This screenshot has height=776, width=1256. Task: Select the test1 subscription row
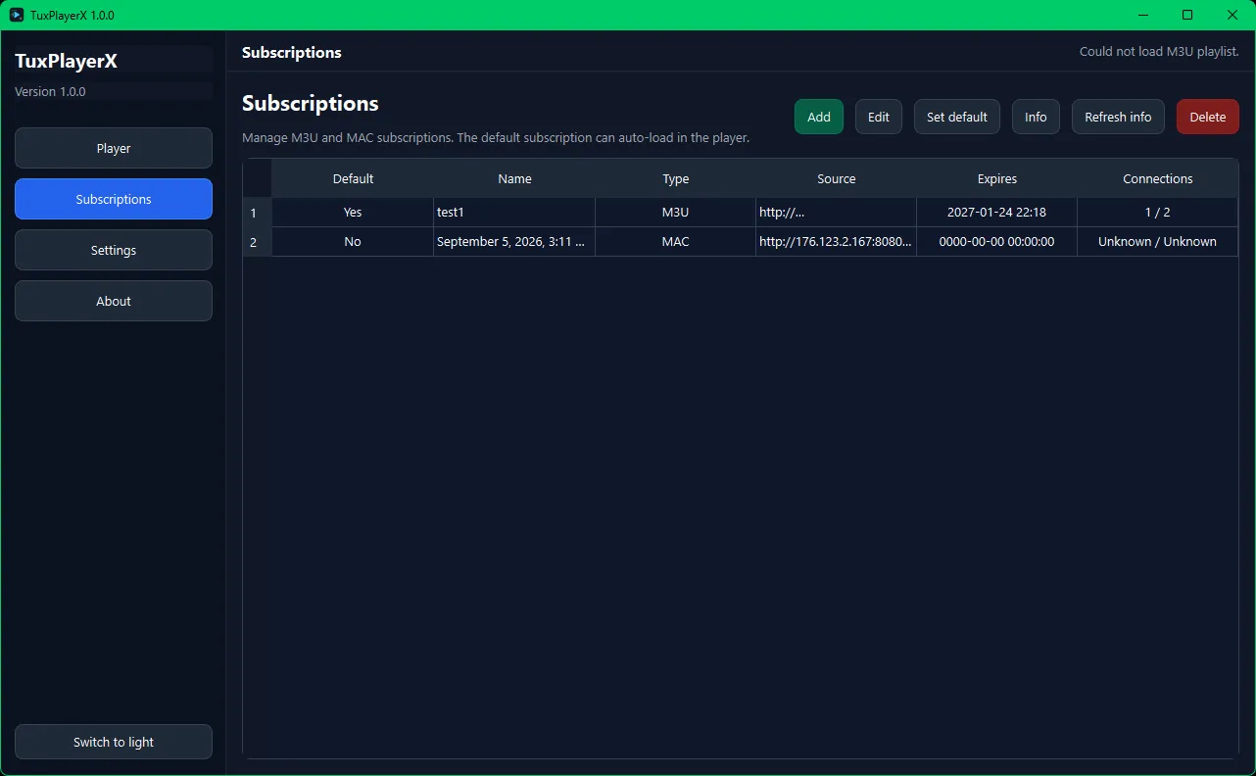tap(514, 213)
